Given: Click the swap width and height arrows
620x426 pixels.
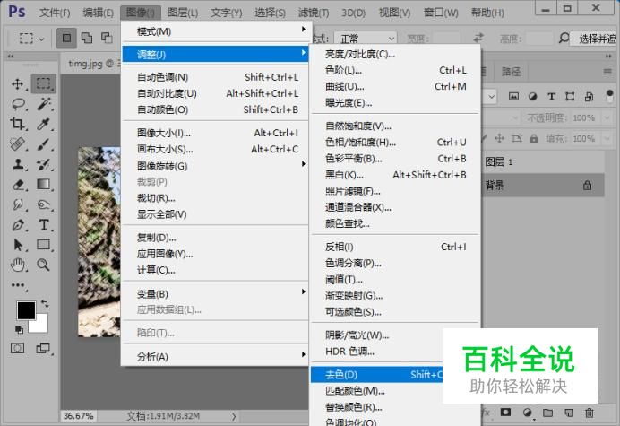Looking at the screenshot, I should (478, 38).
